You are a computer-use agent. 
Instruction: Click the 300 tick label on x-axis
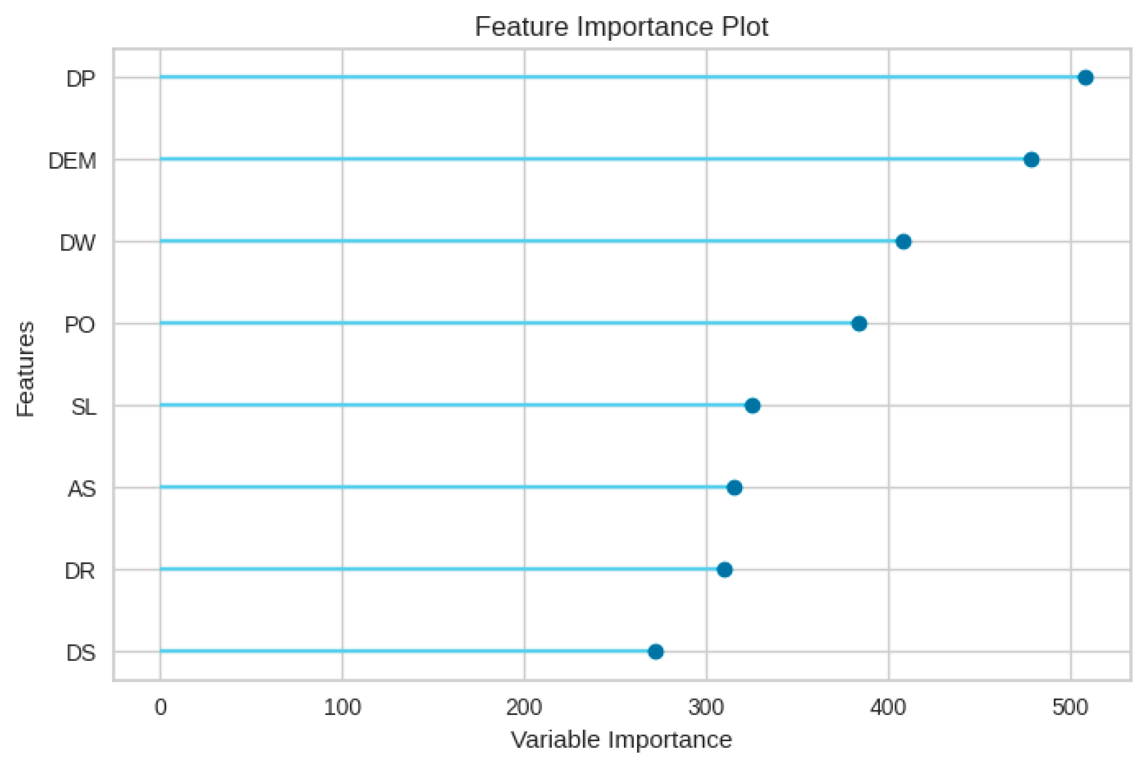706,708
